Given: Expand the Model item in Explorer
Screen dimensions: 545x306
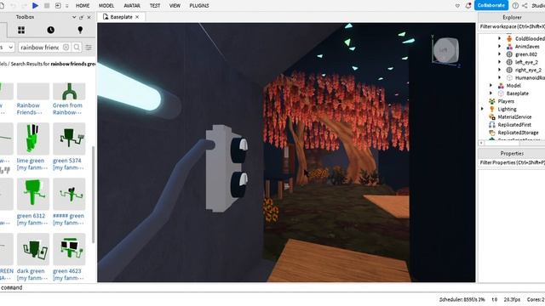Looking at the screenshot, I should (x=491, y=85).
